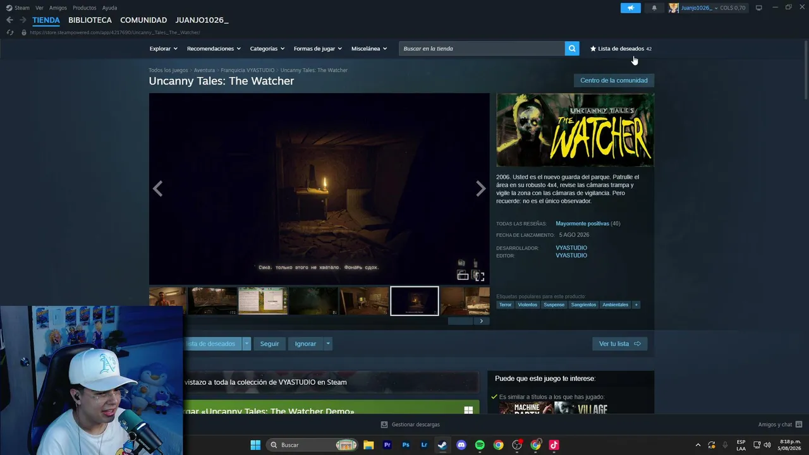Expand the Miscelánea menu
Viewport: 809px width, 455px height.
[369, 49]
